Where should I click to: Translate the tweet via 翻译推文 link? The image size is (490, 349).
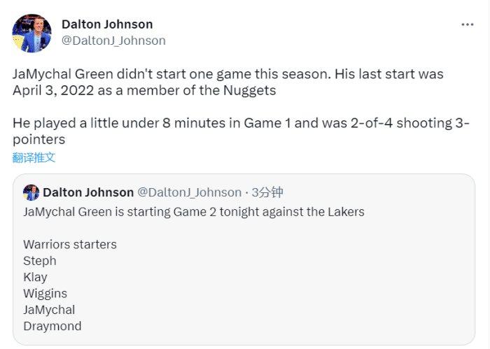click(34, 157)
